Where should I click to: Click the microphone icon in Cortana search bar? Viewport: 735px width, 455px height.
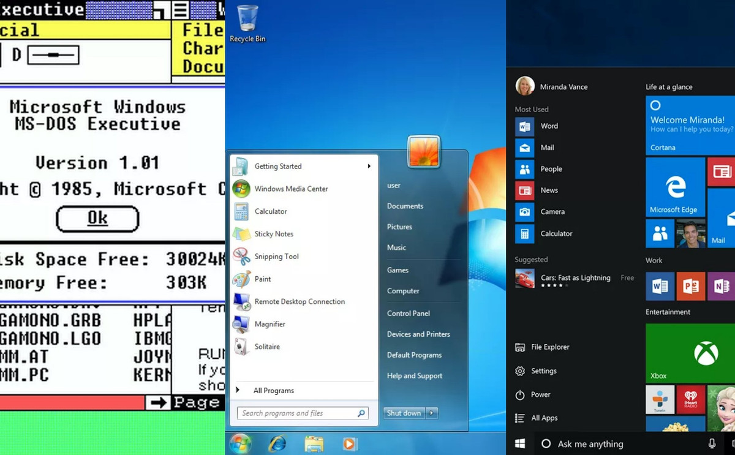(x=712, y=443)
